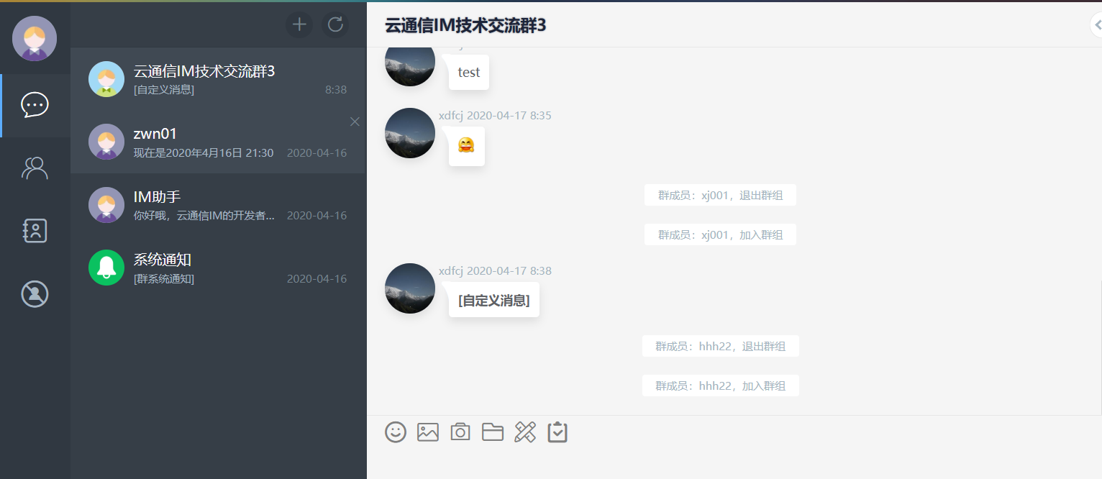1102x479 pixels.
Task: Click my profile avatar at top left
Action: [x=35, y=38]
